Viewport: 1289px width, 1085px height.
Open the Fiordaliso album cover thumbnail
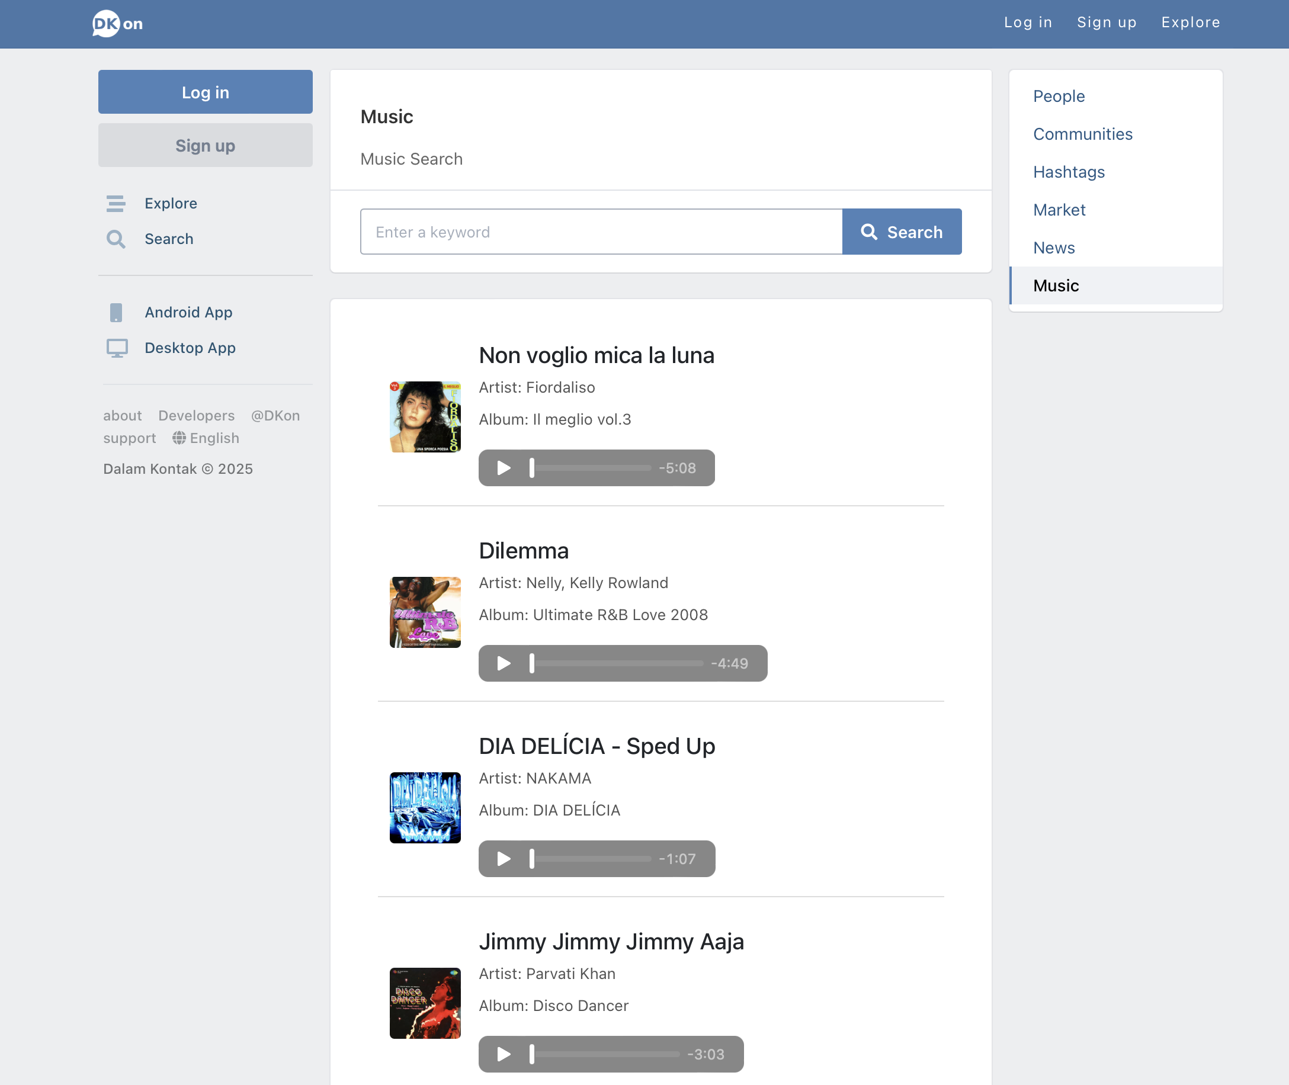(425, 417)
